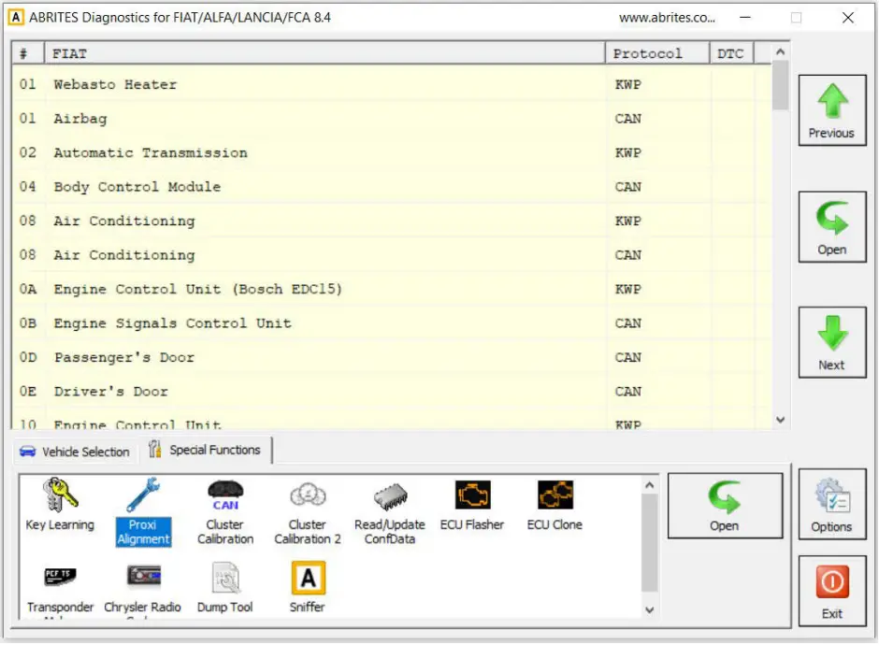Select Engine Control Unit (Bosch EDC15) row
Viewport: 879px width, 645px height.
tap(391, 290)
